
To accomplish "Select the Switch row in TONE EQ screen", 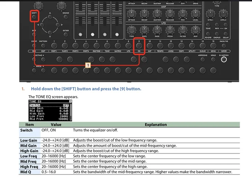I will pyautogui.click(x=49, y=106).
